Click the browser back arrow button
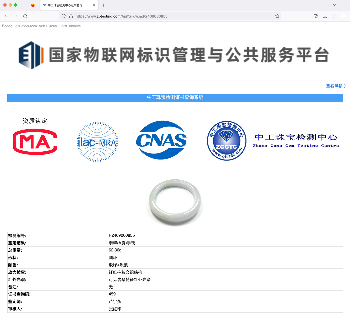 [x=6, y=16]
